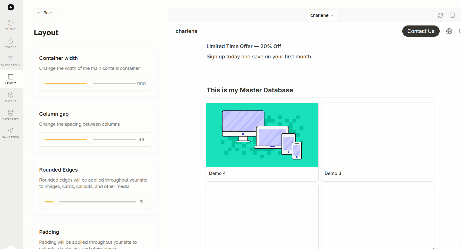This screenshot has height=249, width=461.
Task: Select the Layout sidebar tab
Action: pos(11,79)
